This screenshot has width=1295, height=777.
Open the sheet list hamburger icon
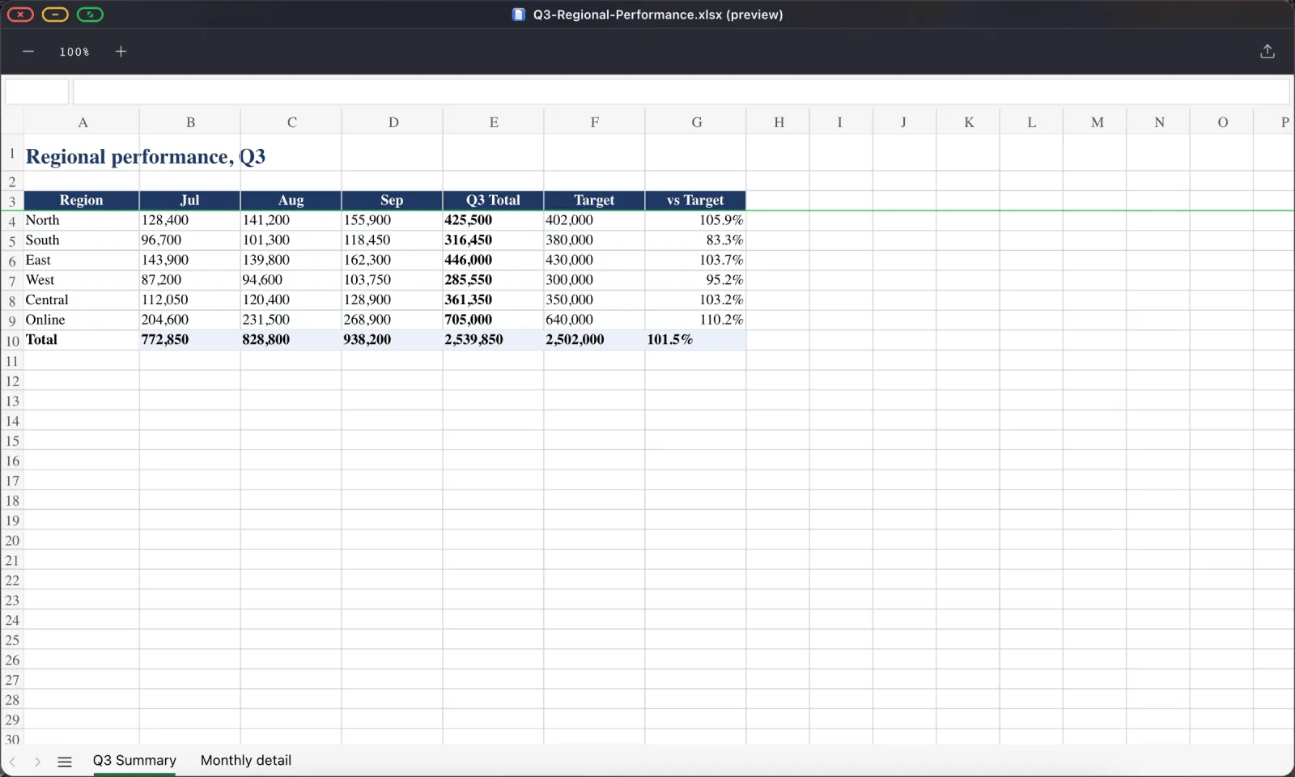point(65,762)
